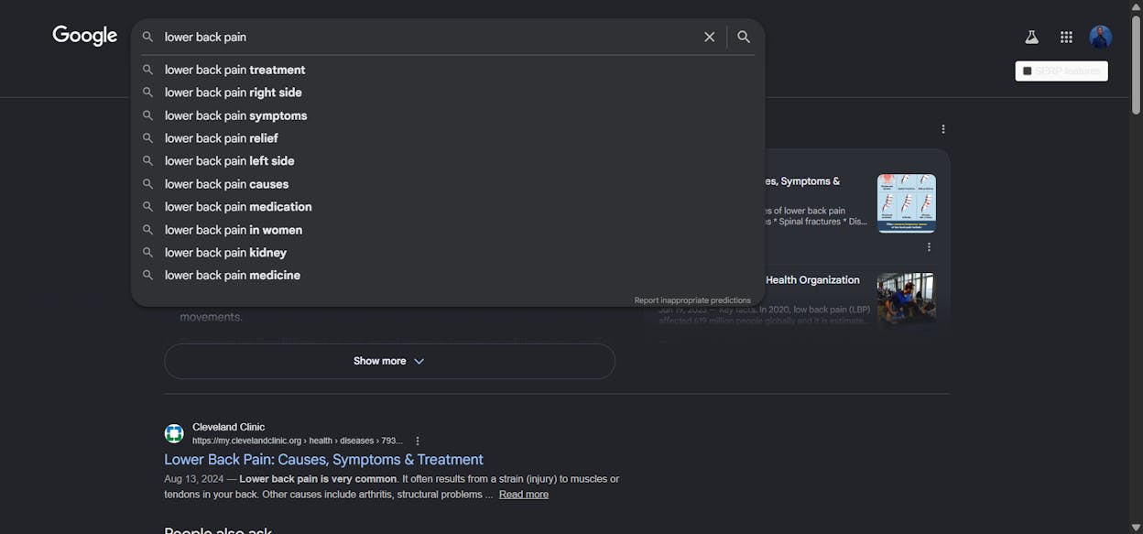Viewport: 1143px width, 534px height.
Task: Click search icon beside 'symptoms' suggestion
Action: click(147, 115)
